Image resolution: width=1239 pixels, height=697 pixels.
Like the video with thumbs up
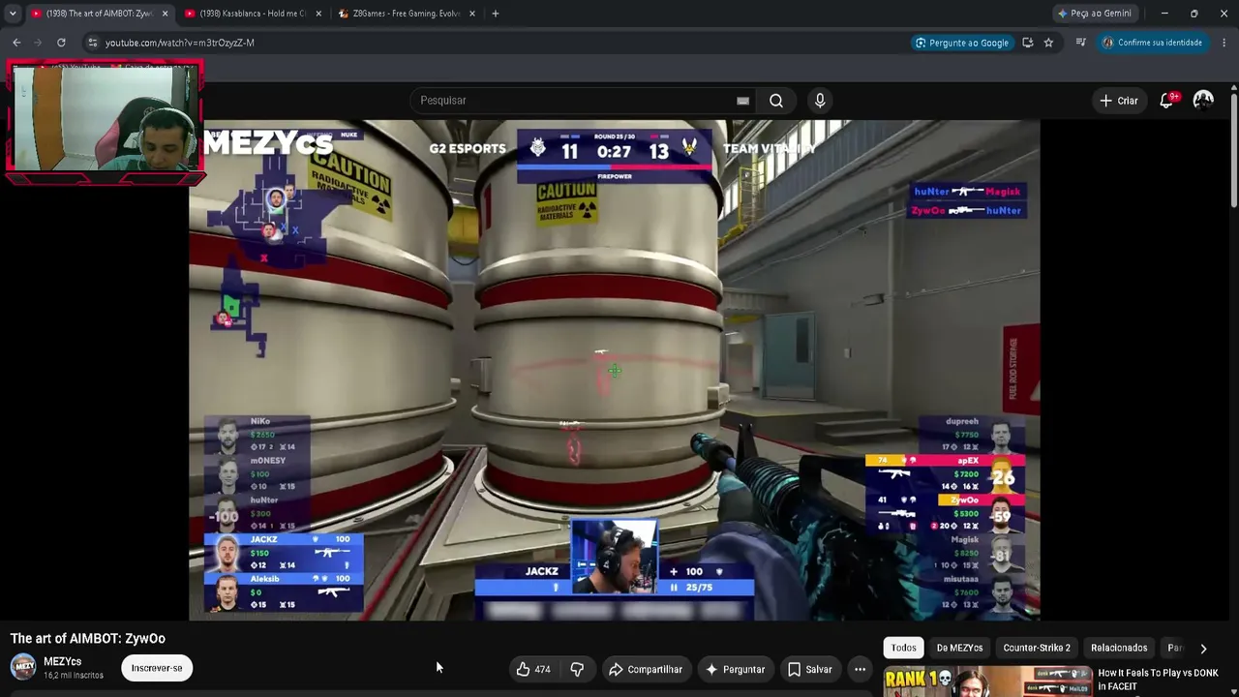tap(532, 669)
